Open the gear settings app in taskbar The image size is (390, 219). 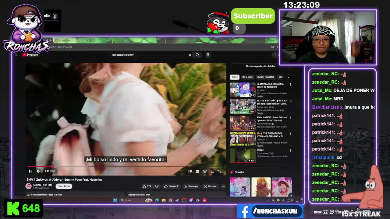tap(197, 200)
